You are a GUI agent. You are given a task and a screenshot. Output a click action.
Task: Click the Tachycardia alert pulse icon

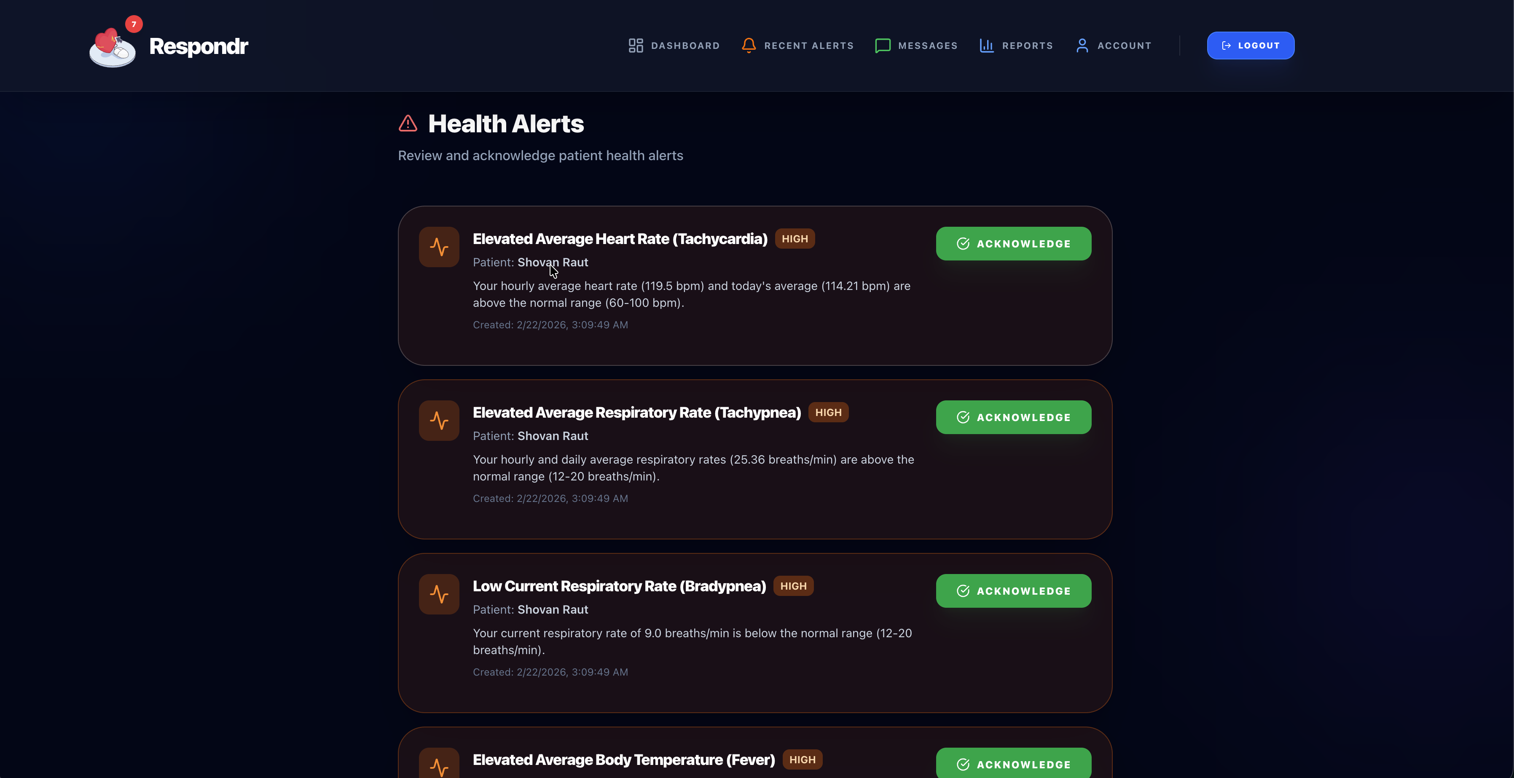point(439,247)
